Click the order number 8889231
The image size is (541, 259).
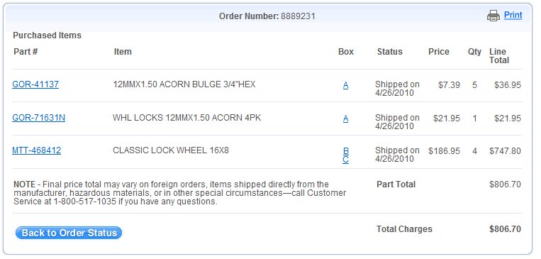[298, 16]
